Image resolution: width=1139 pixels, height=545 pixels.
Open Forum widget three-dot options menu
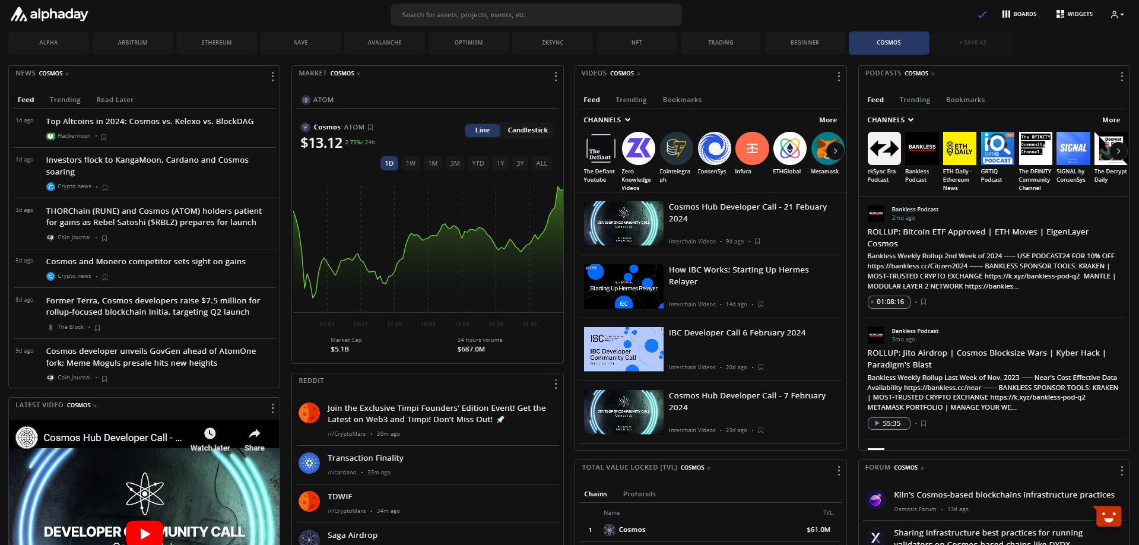click(1122, 471)
